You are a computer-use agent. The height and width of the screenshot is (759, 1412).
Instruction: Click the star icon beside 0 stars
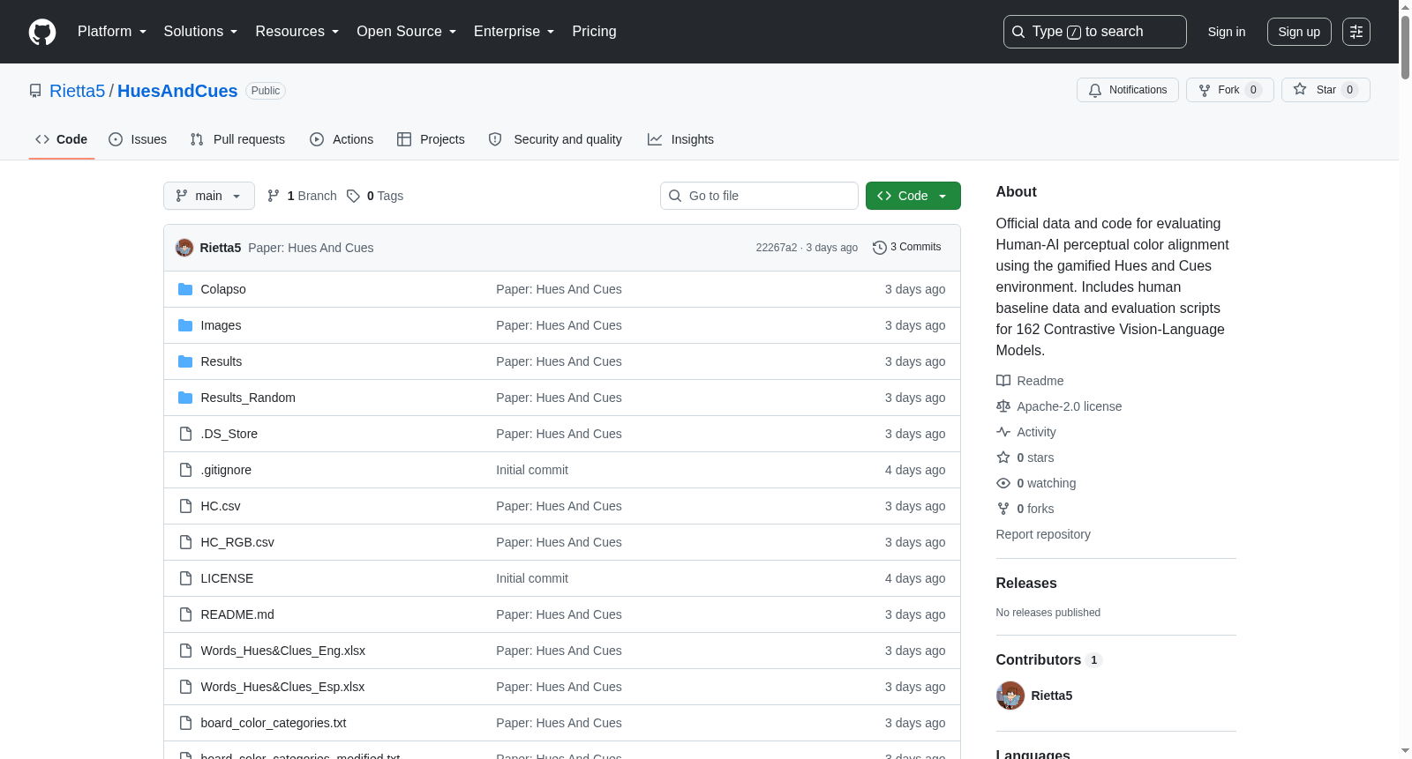tap(1003, 458)
